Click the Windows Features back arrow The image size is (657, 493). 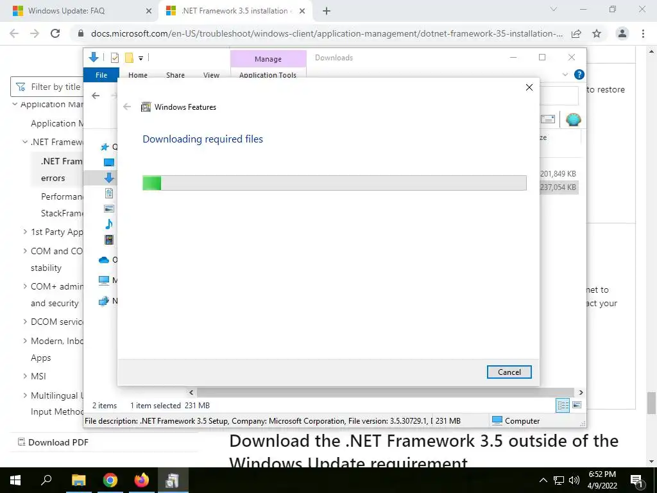[x=127, y=107]
